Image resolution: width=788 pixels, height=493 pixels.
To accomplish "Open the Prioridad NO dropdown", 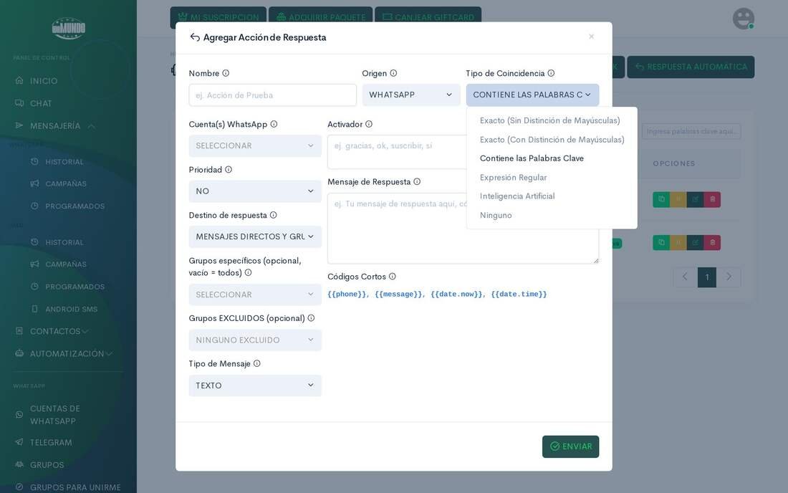I will pyautogui.click(x=255, y=191).
